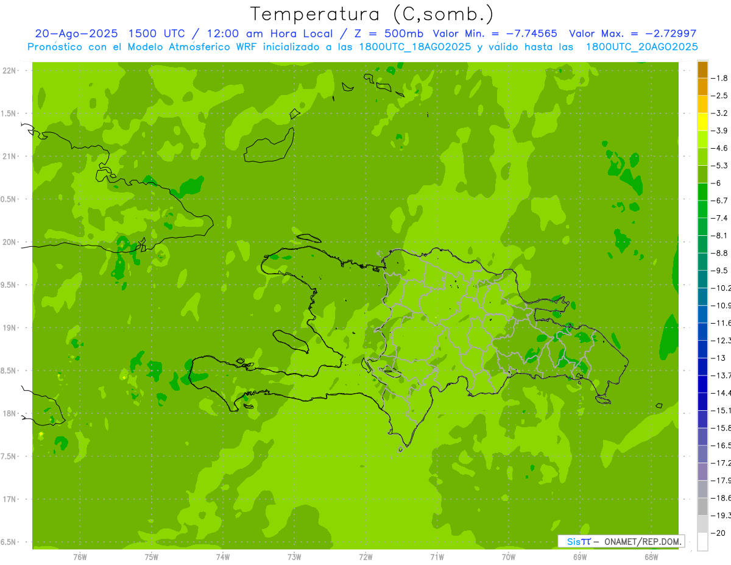Click the "-7.4" colorbar label

coord(720,218)
